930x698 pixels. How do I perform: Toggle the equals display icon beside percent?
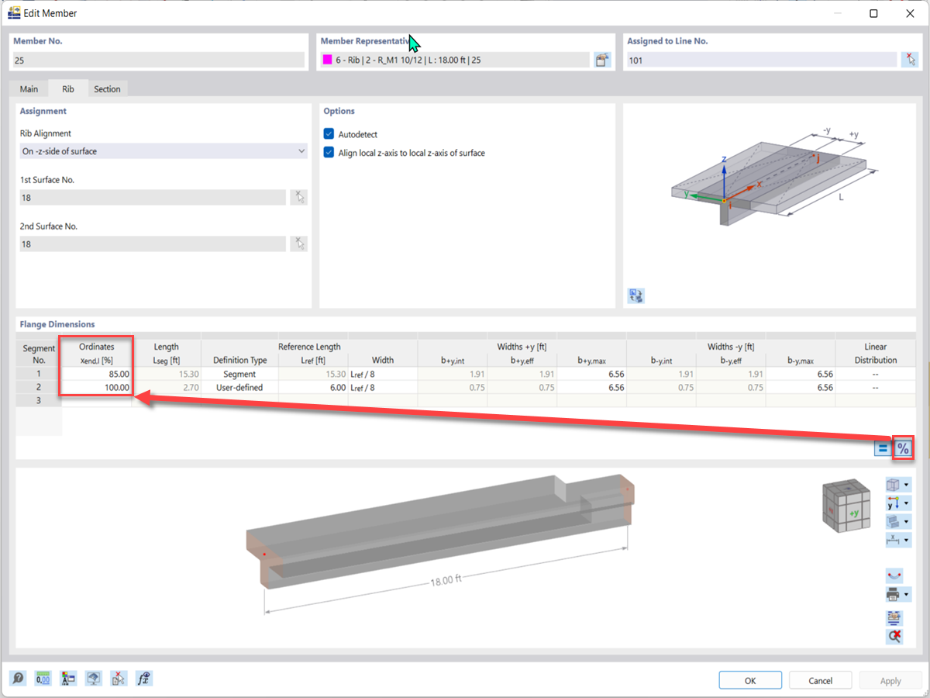883,447
